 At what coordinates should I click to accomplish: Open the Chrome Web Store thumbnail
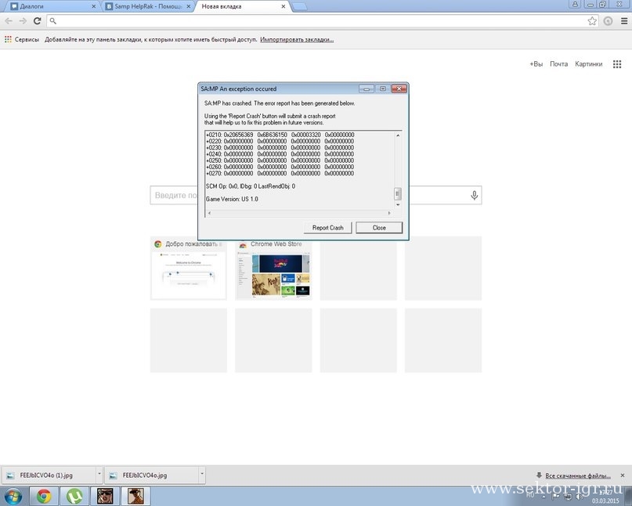point(273,268)
